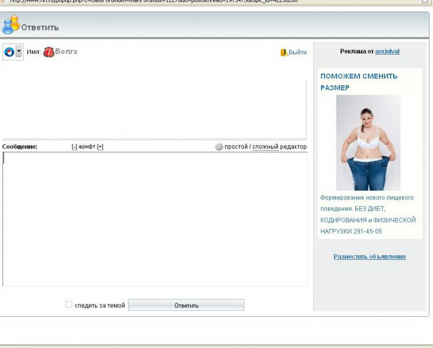This screenshot has height=348, width=433.
Task: Click the red Волга user badge icon
Action: [49, 52]
